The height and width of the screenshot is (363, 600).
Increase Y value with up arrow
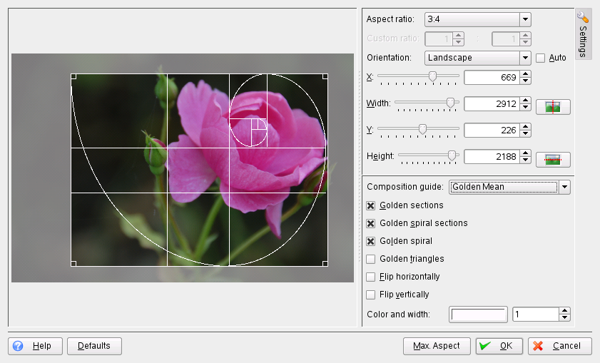point(526,127)
